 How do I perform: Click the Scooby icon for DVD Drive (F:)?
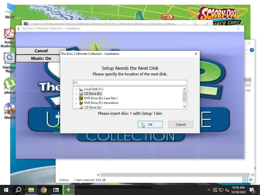click(81, 103)
